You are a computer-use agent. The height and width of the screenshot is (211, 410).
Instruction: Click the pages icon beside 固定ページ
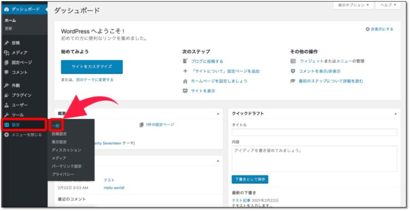[7, 62]
